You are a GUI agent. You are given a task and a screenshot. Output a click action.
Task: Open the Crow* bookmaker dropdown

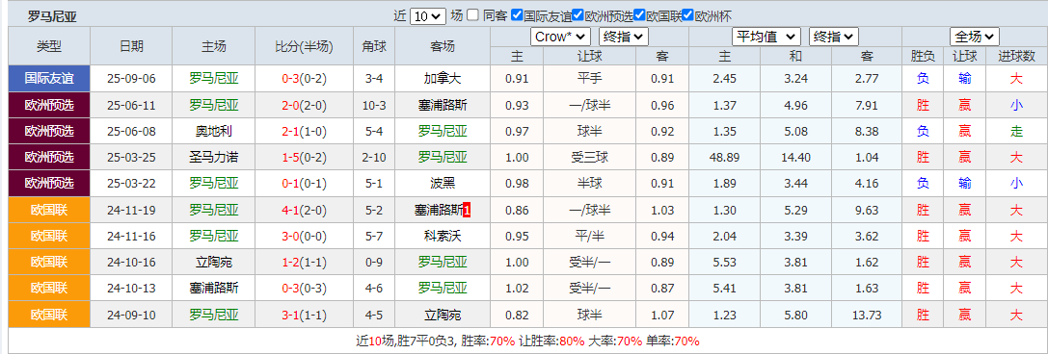(x=560, y=37)
